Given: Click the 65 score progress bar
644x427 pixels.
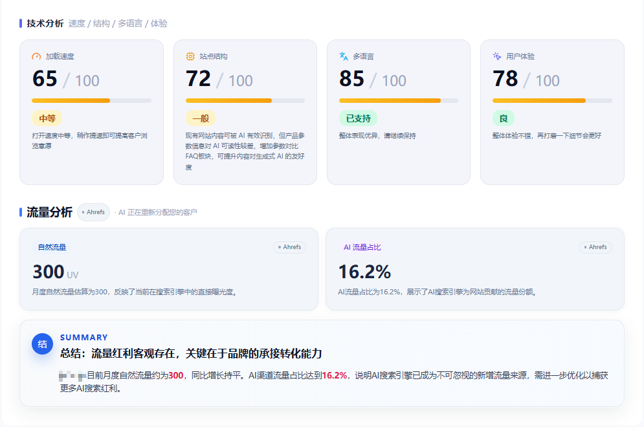Looking at the screenshot, I should (92, 100).
